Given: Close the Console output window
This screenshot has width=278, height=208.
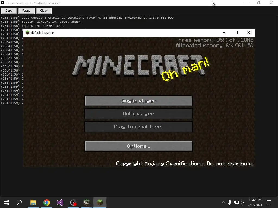Looking at the screenshot, I should point(271,3).
